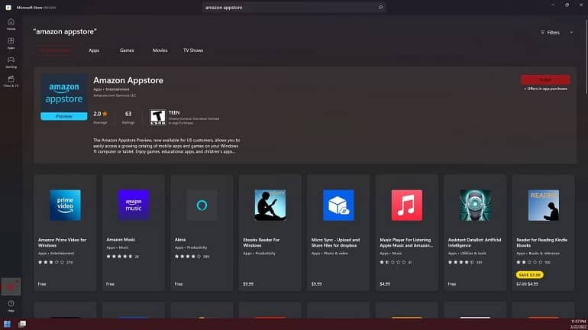Open Help in the sidebar

[11, 306]
